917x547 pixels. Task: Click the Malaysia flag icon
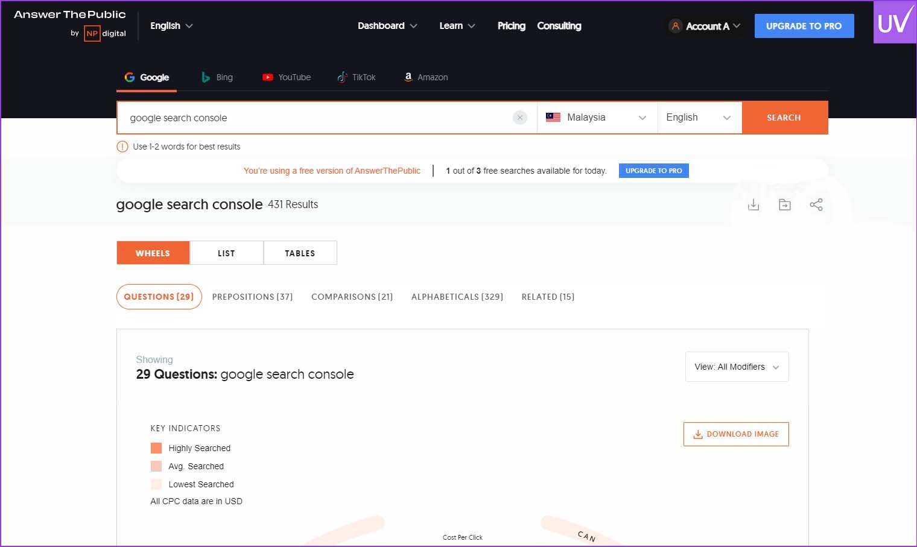coord(553,118)
